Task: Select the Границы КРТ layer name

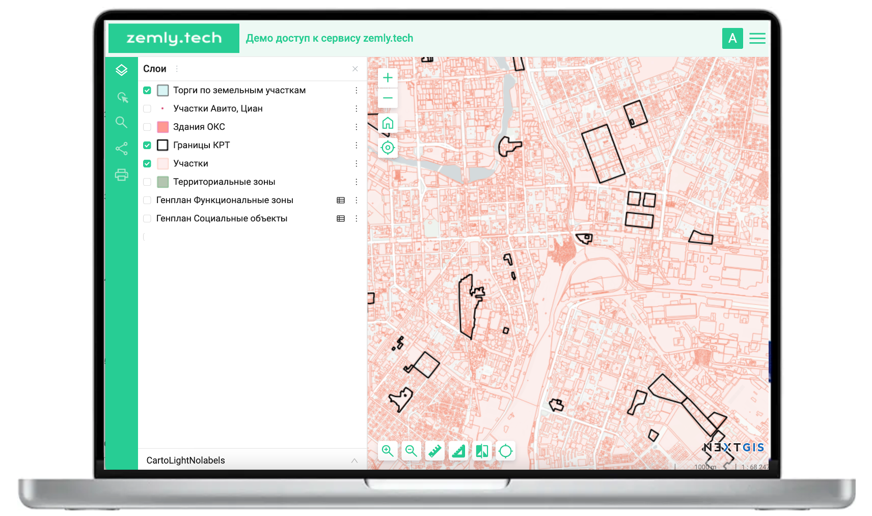Action: [x=202, y=146]
